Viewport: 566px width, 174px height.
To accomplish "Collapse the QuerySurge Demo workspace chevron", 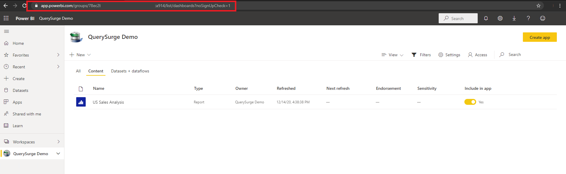I will (x=58, y=153).
